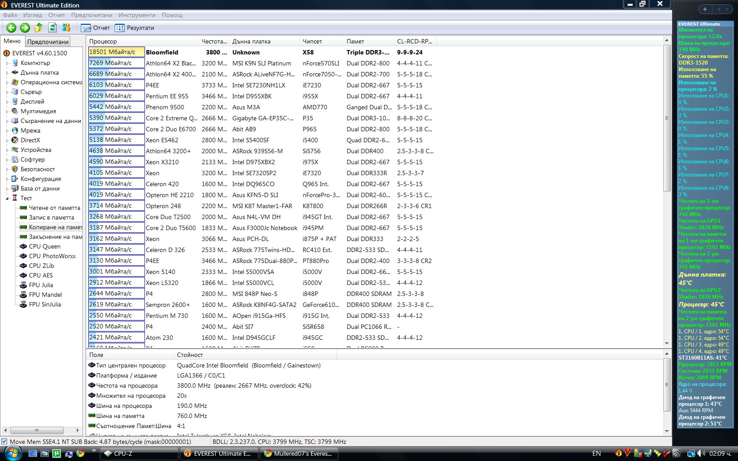
Task: Click the Refresh toolbar icon
Action: [52, 28]
